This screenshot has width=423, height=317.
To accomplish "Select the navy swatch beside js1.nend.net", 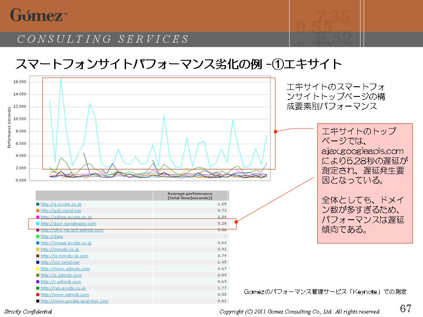I will (x=38, y=262).
